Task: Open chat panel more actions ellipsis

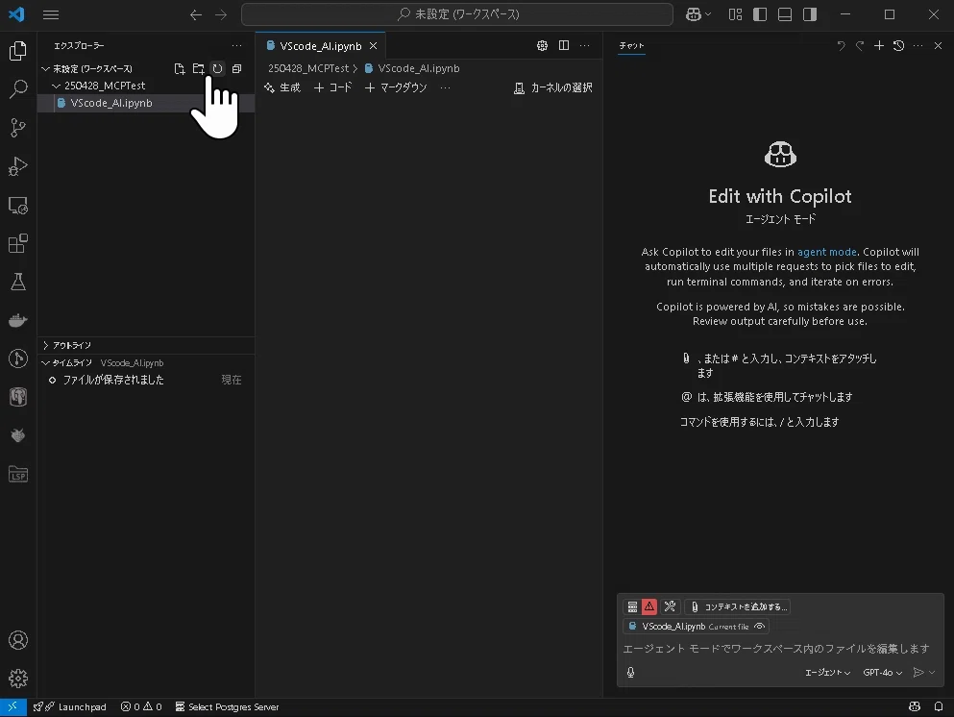Action: click(x=918, y=45)
